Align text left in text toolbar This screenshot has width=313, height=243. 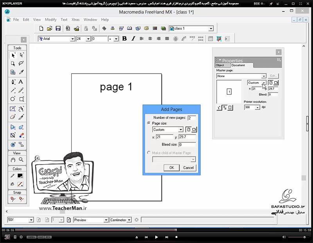pos(142,38)
